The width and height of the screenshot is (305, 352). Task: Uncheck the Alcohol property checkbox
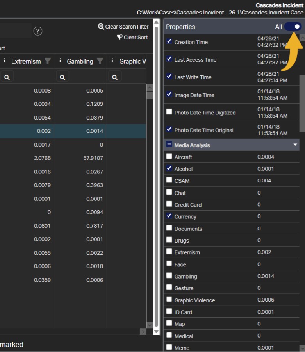[169, 168]
